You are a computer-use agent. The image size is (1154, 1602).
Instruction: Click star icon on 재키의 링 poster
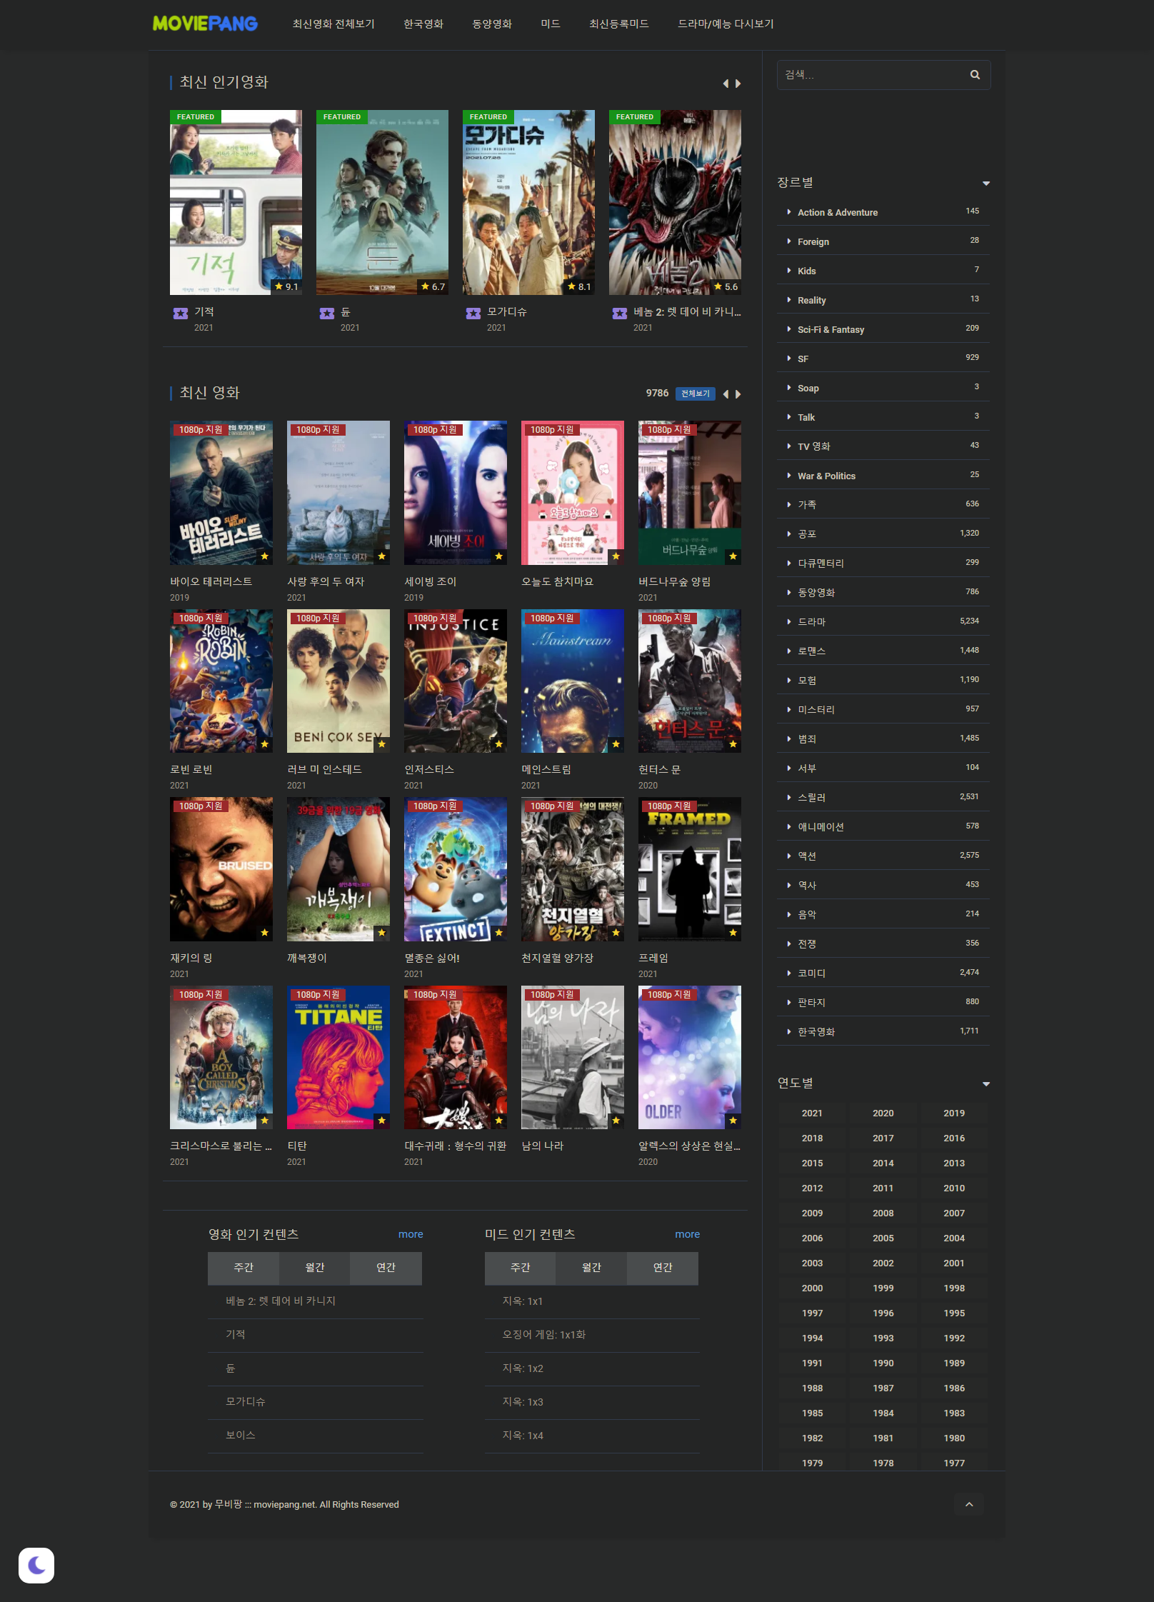pyautogui.click(x=265, y=933)
